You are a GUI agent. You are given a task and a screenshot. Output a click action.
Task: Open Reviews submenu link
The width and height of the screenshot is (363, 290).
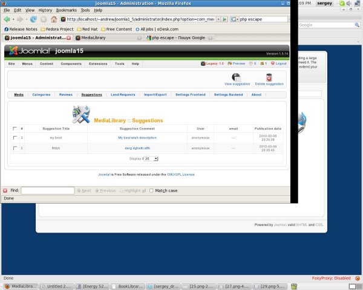pos(66,95)
